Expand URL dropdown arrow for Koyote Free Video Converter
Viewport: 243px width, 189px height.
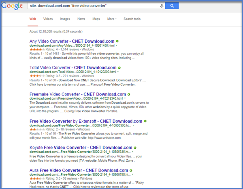click(x=133, y=152)
